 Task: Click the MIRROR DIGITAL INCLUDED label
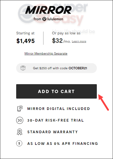[59, 109]
